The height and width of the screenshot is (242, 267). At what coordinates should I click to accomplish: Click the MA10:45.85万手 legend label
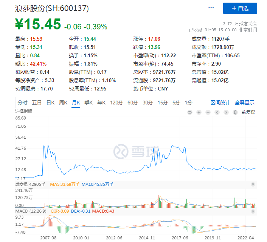(98, 184)
